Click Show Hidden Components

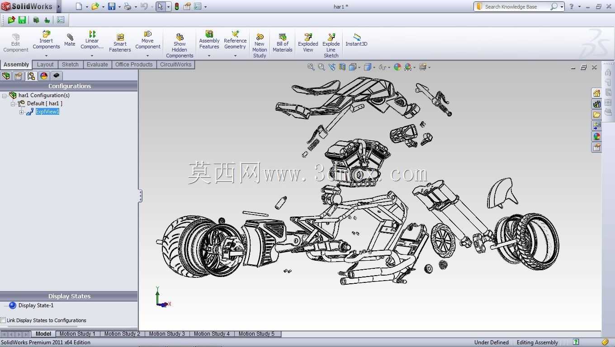pyautogui.click(x=180, y=46)
